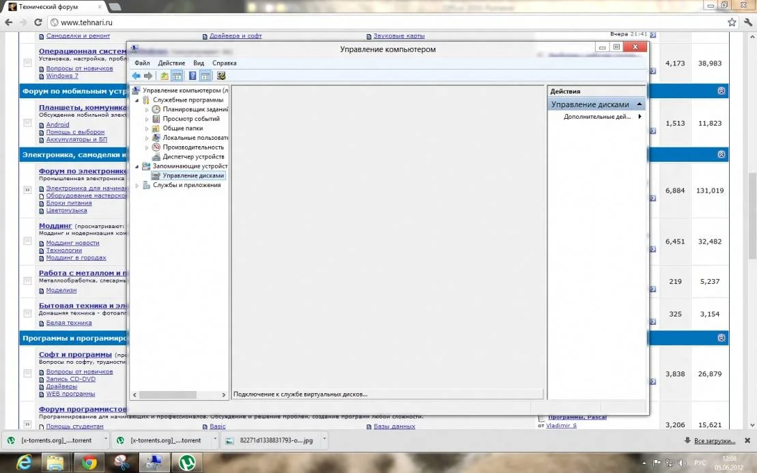Toggle the console tree pane toolbar button

(177, 76)
